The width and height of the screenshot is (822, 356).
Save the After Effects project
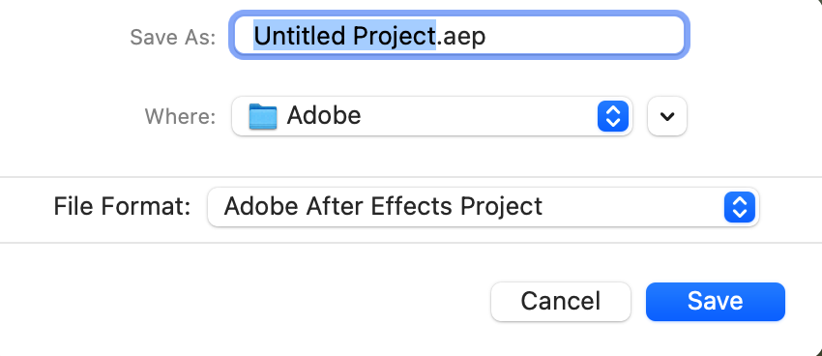pos(715,302)
